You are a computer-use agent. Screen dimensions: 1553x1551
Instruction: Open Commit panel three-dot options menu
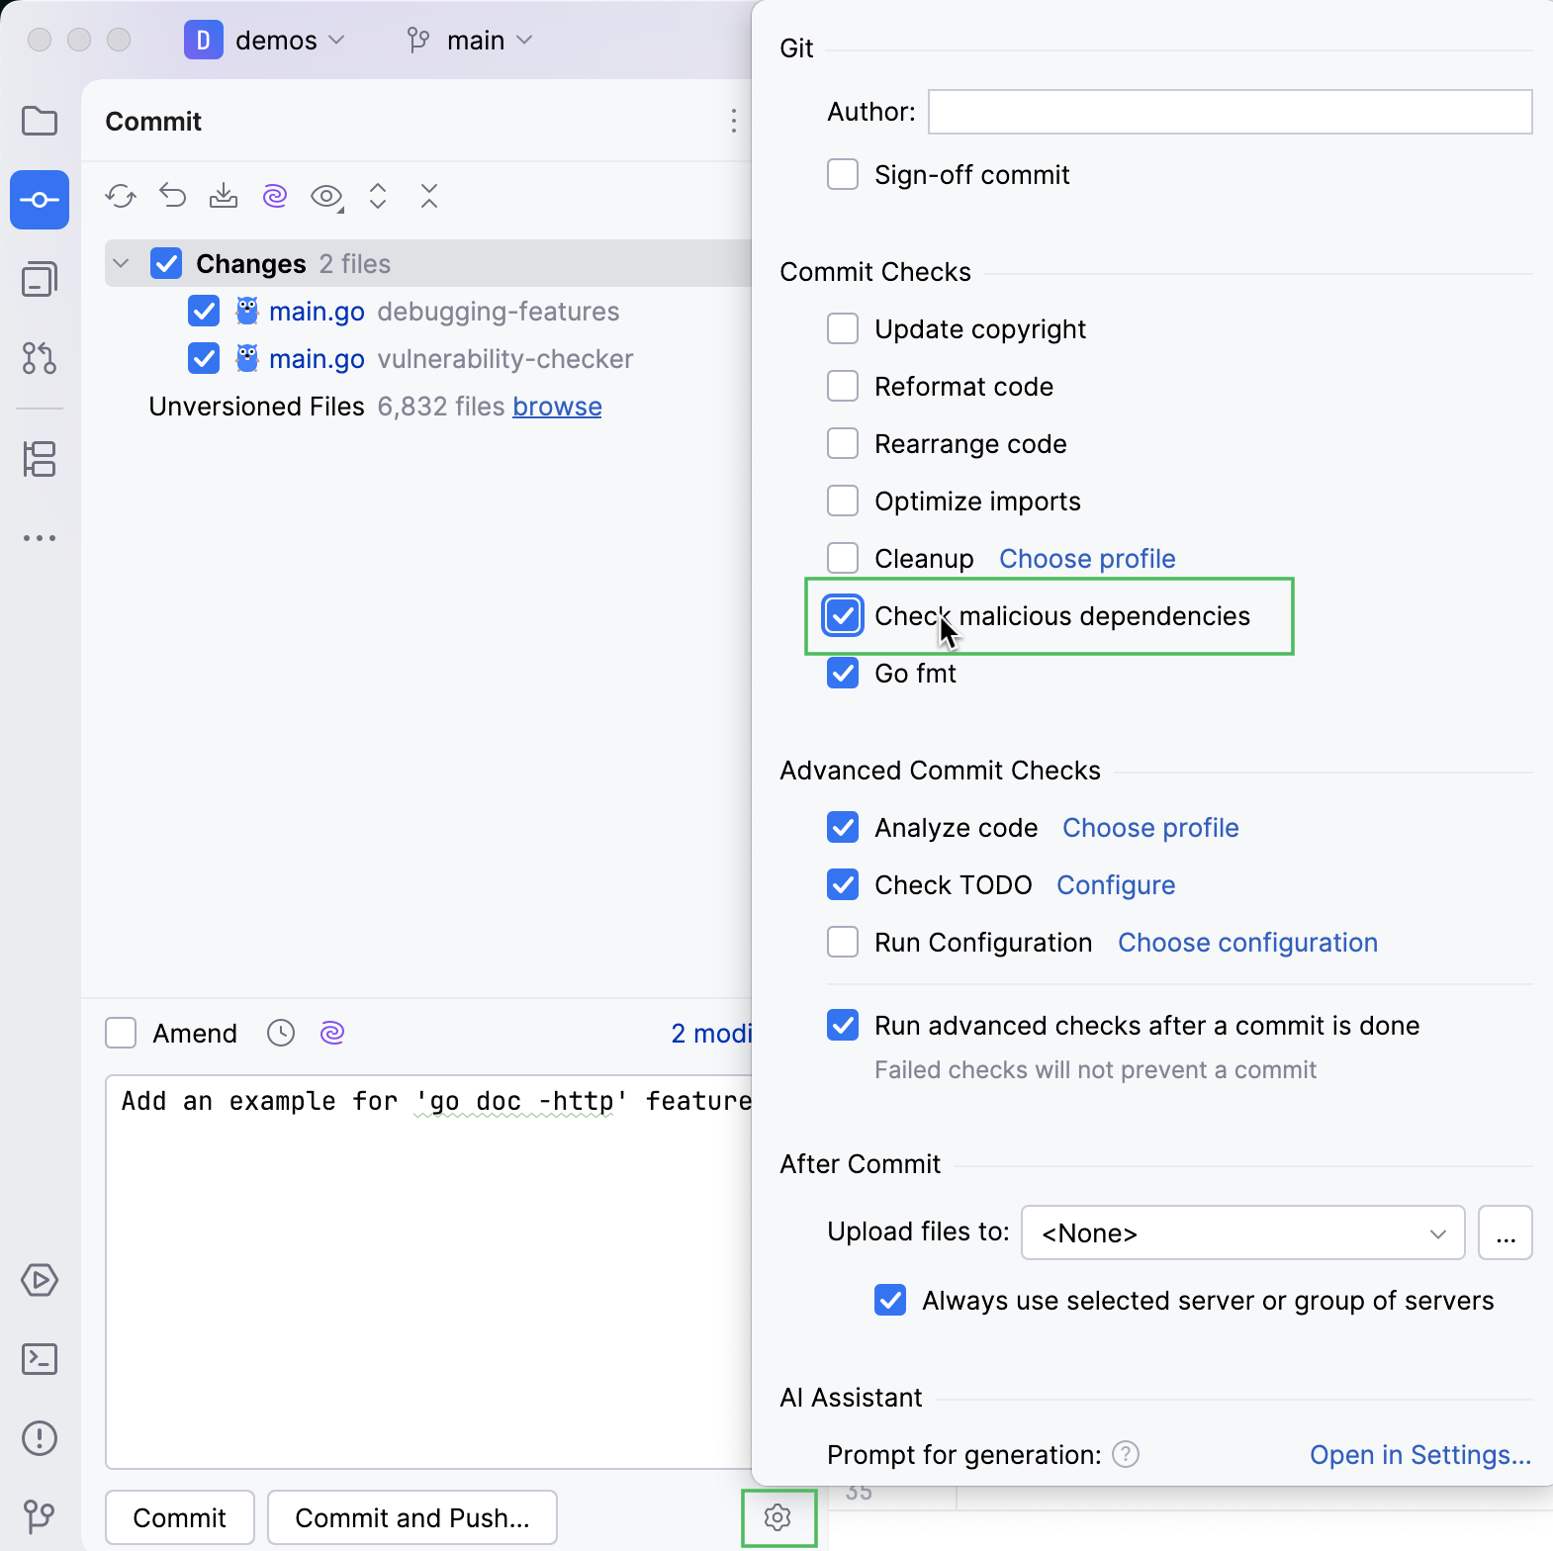pos(733,122)
